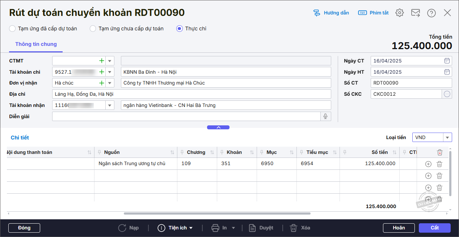Collapse the general info panel chevron
This screenshot has height=237, width=459.
(x=218, y=127)
